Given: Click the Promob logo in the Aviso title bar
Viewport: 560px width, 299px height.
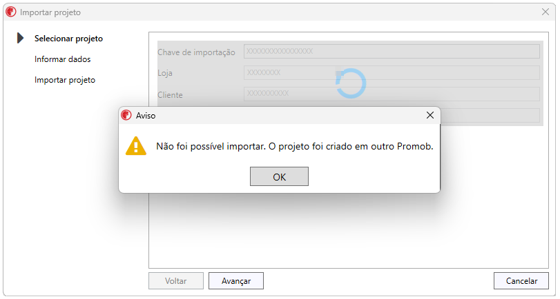Looking at the screenshot, I should click(x=126, y=115).
